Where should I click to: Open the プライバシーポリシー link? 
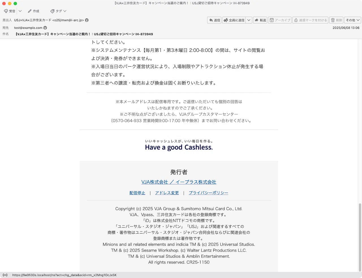pos(208,193)
